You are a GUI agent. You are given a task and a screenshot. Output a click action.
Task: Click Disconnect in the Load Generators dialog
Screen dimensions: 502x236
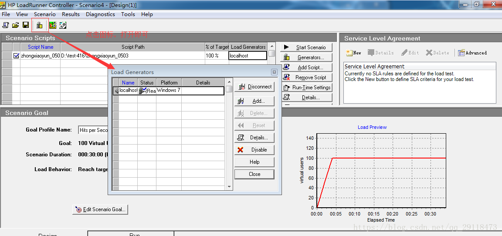click(254, 87)
